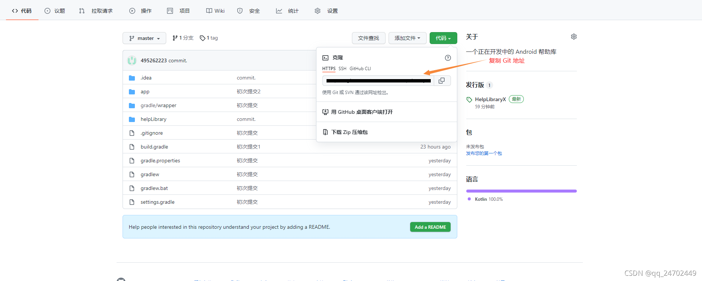Open the 拉取请求 tab
The image size is (702, 281).
click(96, 11)
